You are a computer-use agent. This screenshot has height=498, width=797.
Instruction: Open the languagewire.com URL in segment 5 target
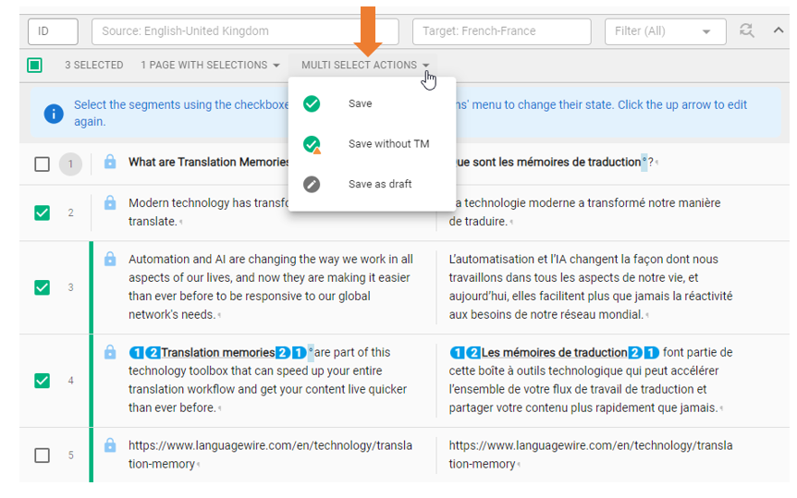pyautogui.click(x=590, y=455)
